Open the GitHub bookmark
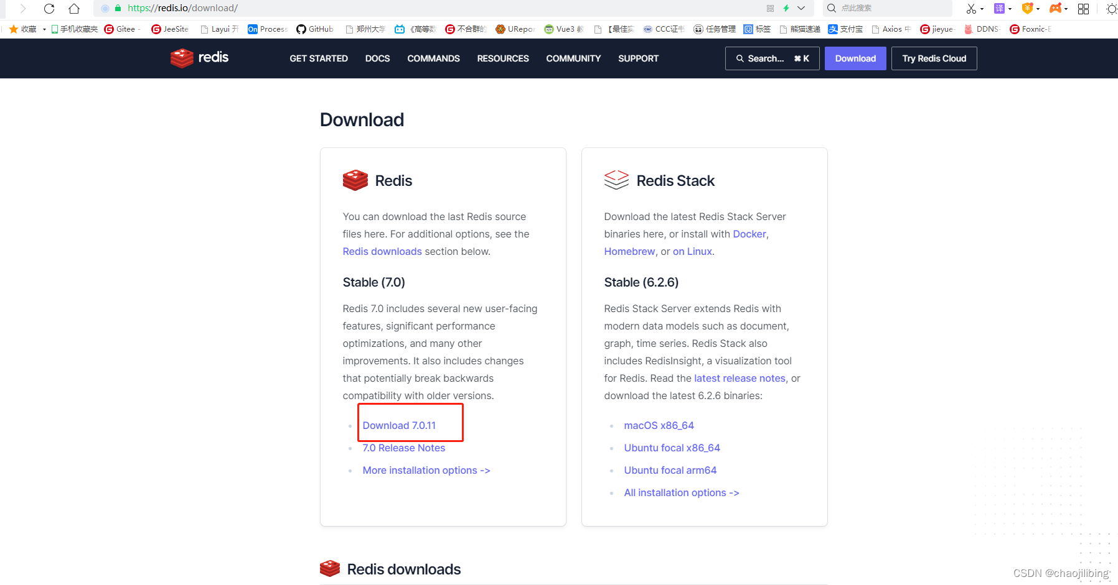This screenshot has height=585, width=1118. click(x=315, y=29)
